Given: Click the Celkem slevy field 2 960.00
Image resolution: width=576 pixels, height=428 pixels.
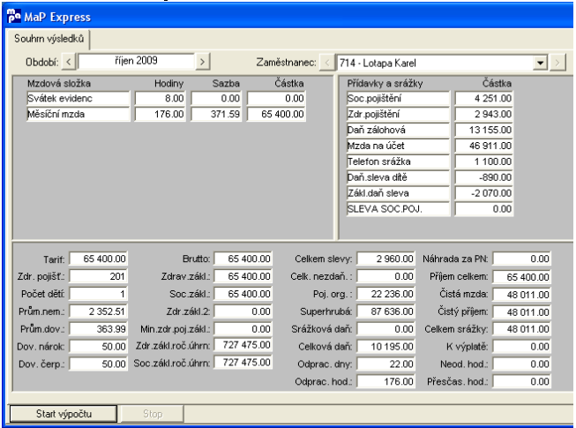Looking at the screenshot, I should 385,259.
